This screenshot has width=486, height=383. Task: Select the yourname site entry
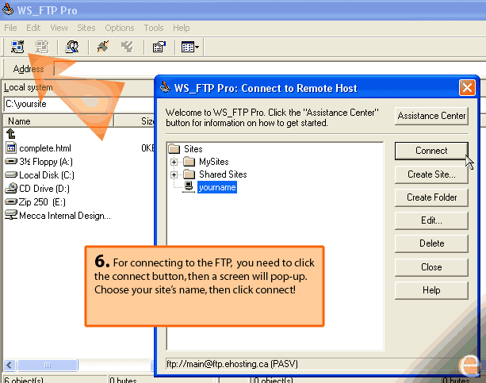pos(216,188)
